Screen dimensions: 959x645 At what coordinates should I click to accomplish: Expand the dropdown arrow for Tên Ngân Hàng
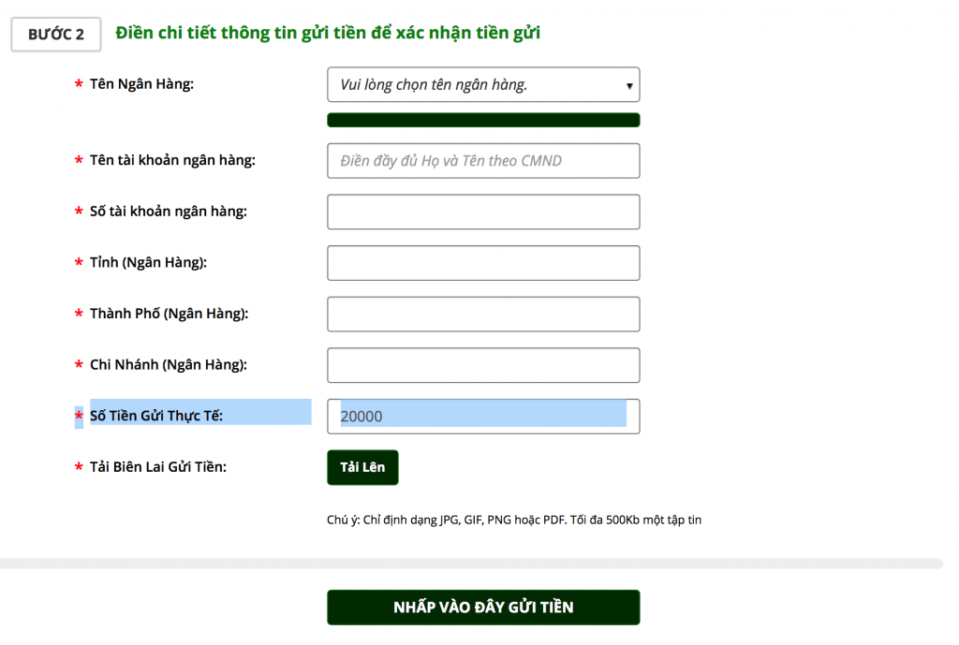(631, 84)
